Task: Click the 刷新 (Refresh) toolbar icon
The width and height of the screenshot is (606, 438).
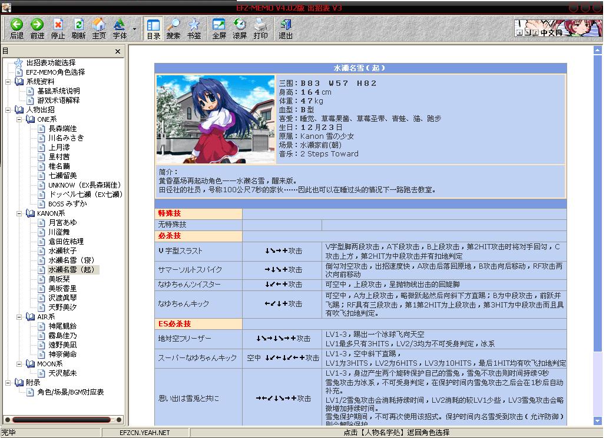Action: click(x=78, y=29)
